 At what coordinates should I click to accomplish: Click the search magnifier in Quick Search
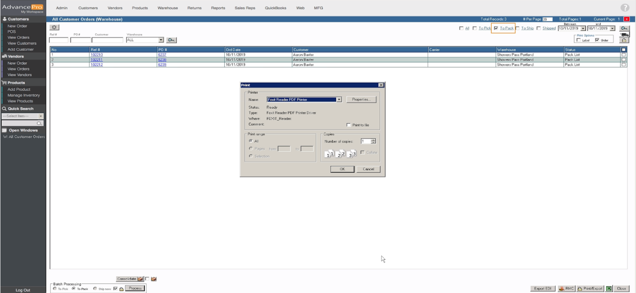[40, 123]
